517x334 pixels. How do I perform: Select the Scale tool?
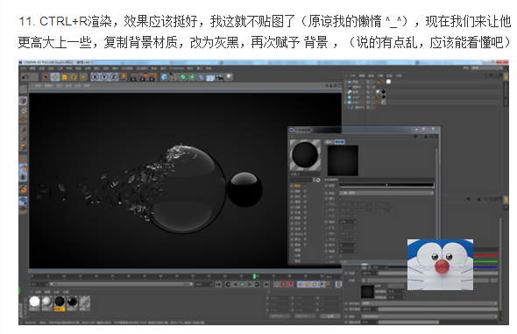[64, 77]
